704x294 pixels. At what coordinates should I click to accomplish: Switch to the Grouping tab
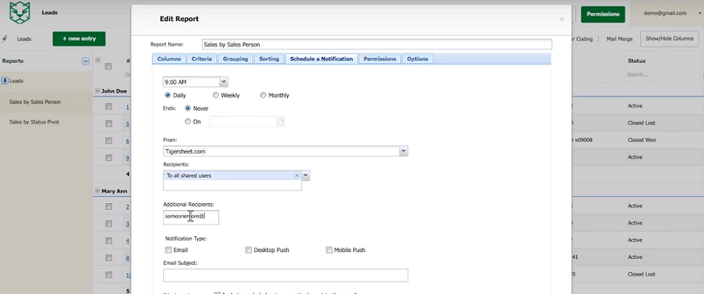[235, 59]
